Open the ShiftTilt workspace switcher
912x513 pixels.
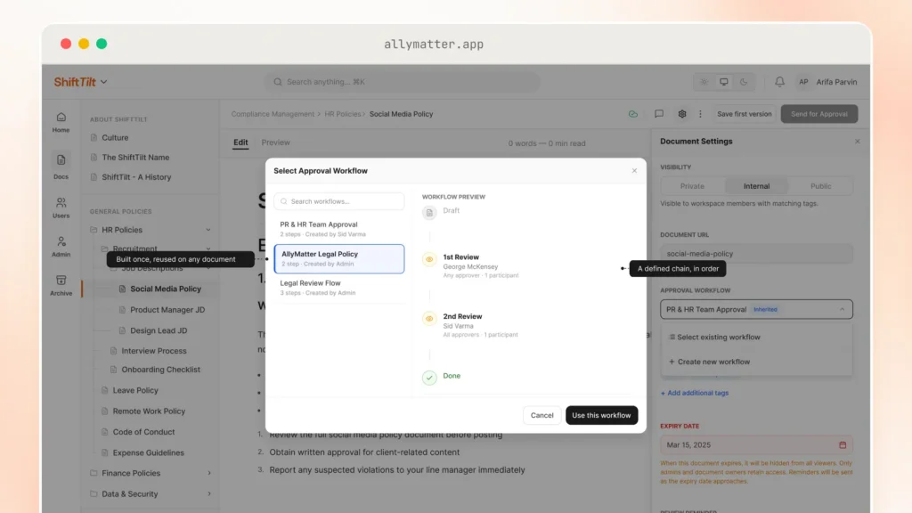[81, 82]
